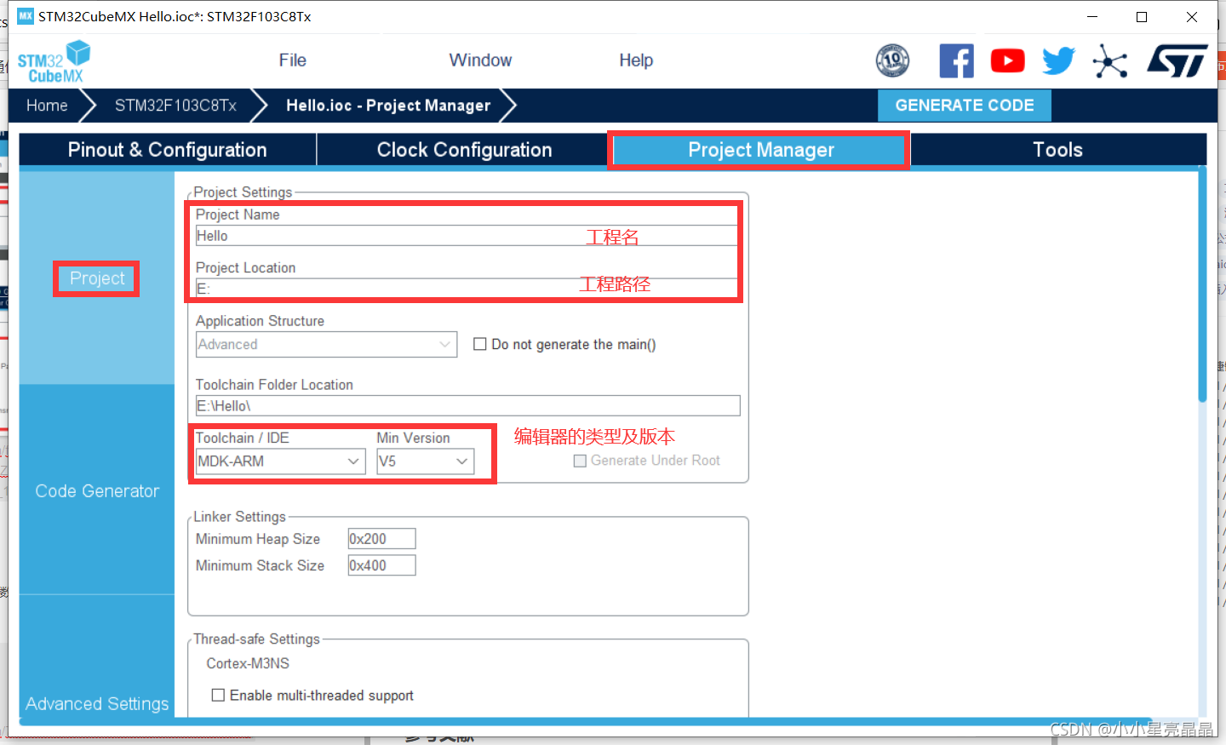Click Minimum Heap Size field 0x200
Screen dimensions: 1226x745
(x=381, y=539)
